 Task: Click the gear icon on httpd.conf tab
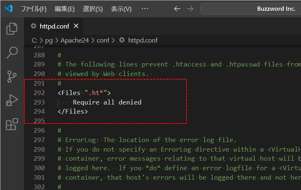point(33,26)
